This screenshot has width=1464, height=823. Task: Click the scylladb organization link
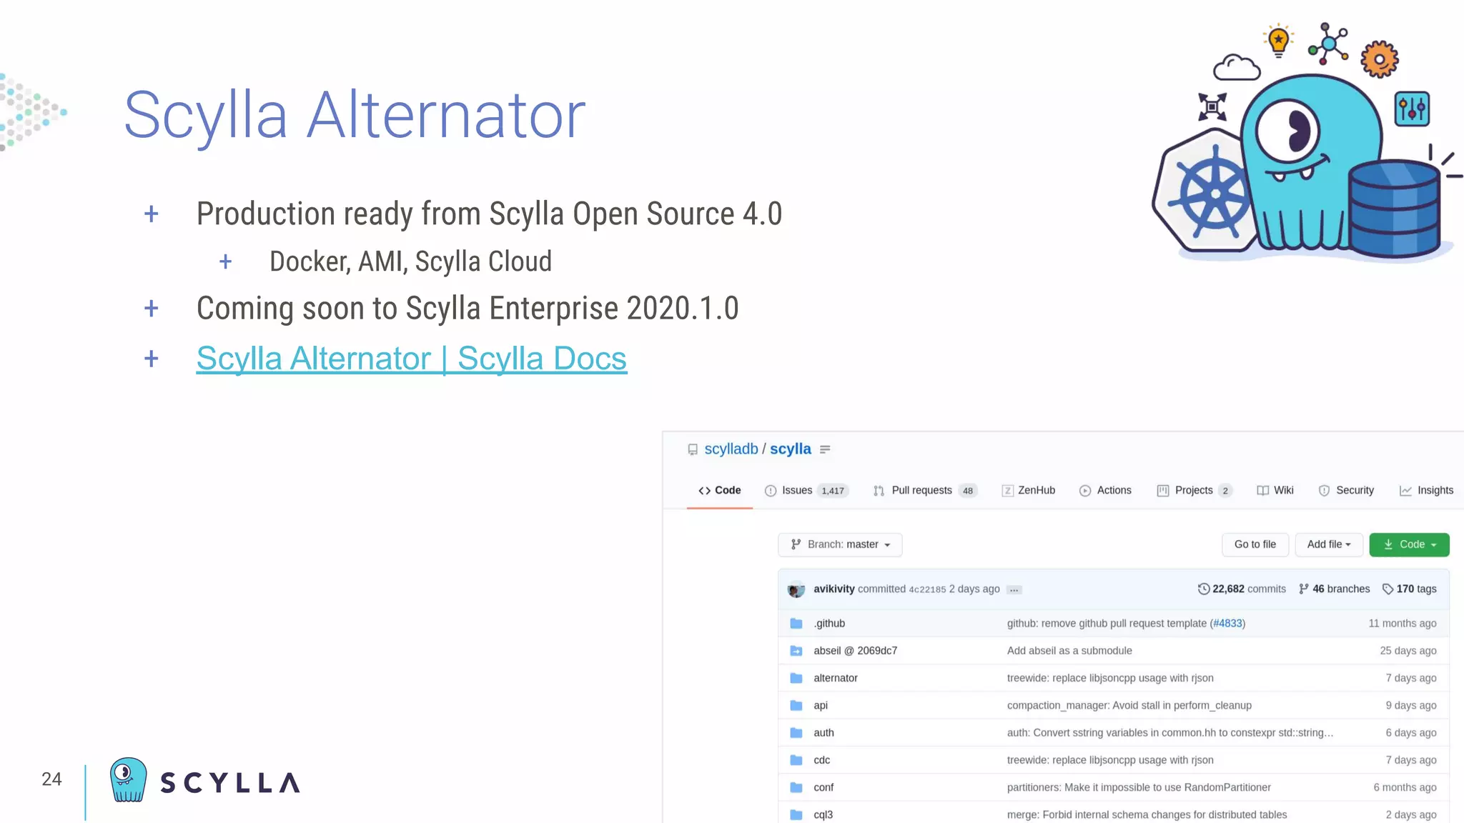pos(731,449)
